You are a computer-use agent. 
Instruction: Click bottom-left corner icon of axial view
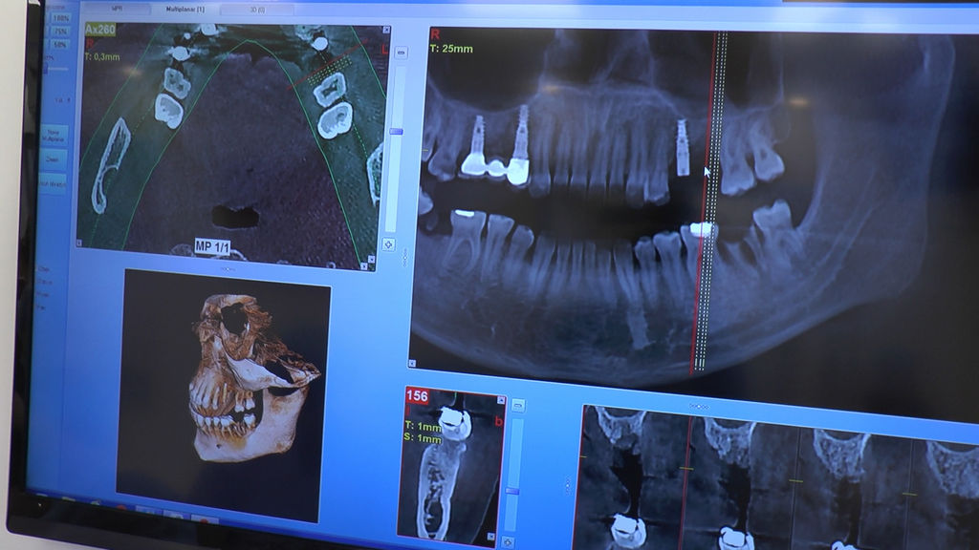point(80,244)
